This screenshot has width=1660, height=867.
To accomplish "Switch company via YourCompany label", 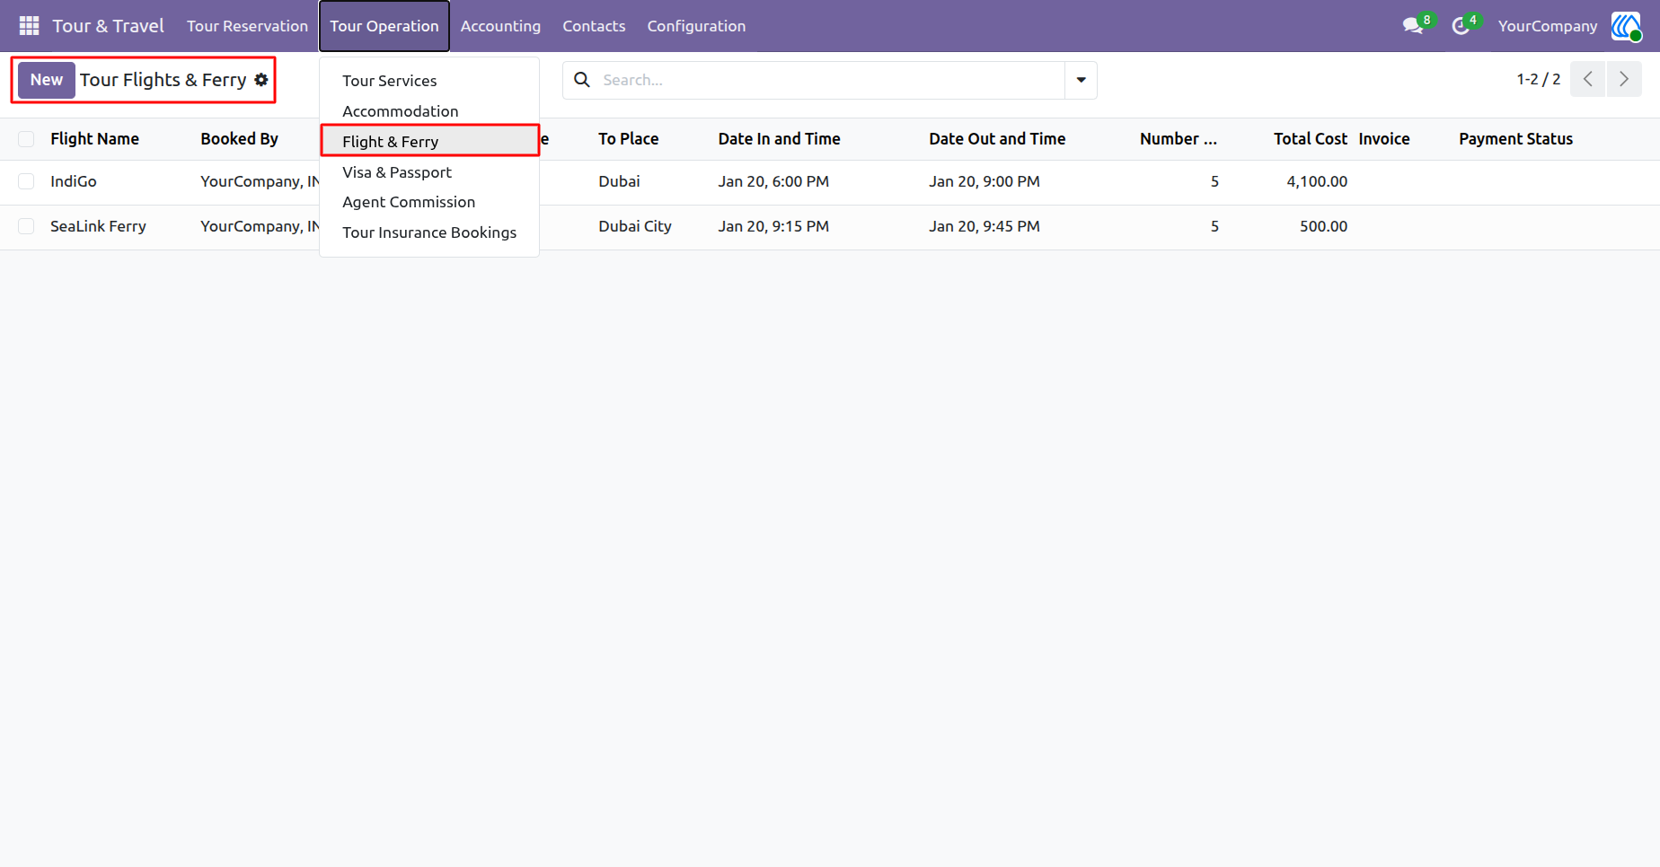I will [1547, 26].
